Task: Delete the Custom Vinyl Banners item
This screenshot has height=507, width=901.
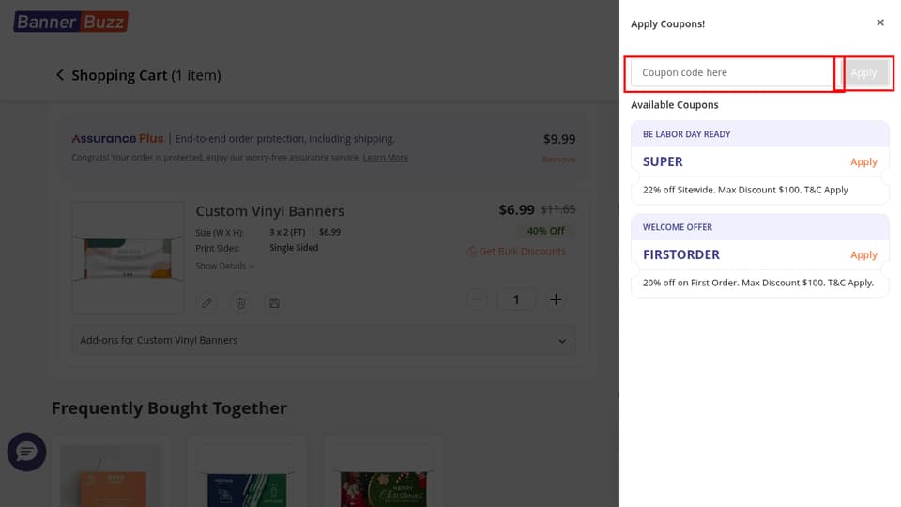Action: [240, 302]
